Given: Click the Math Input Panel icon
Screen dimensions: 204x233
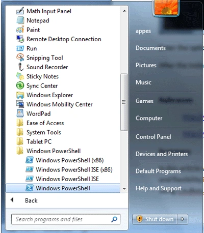Looking at the screenshot, I should click(20, 11).
